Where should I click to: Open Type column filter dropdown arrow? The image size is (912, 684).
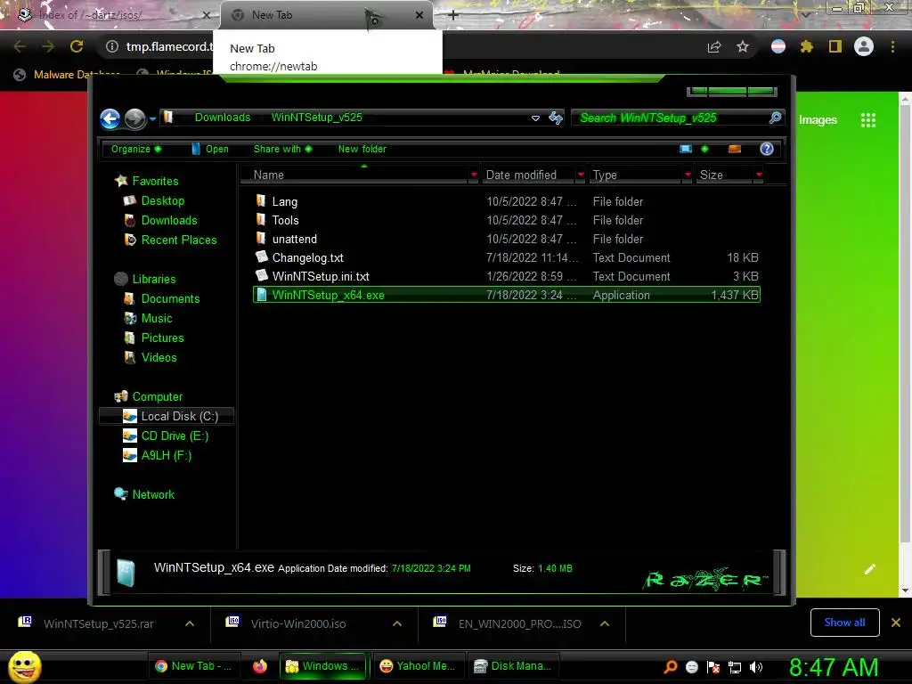pyautogui.click(x=688, y=175)
